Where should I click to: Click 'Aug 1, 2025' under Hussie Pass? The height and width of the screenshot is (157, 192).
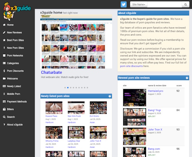click(51, 119)
